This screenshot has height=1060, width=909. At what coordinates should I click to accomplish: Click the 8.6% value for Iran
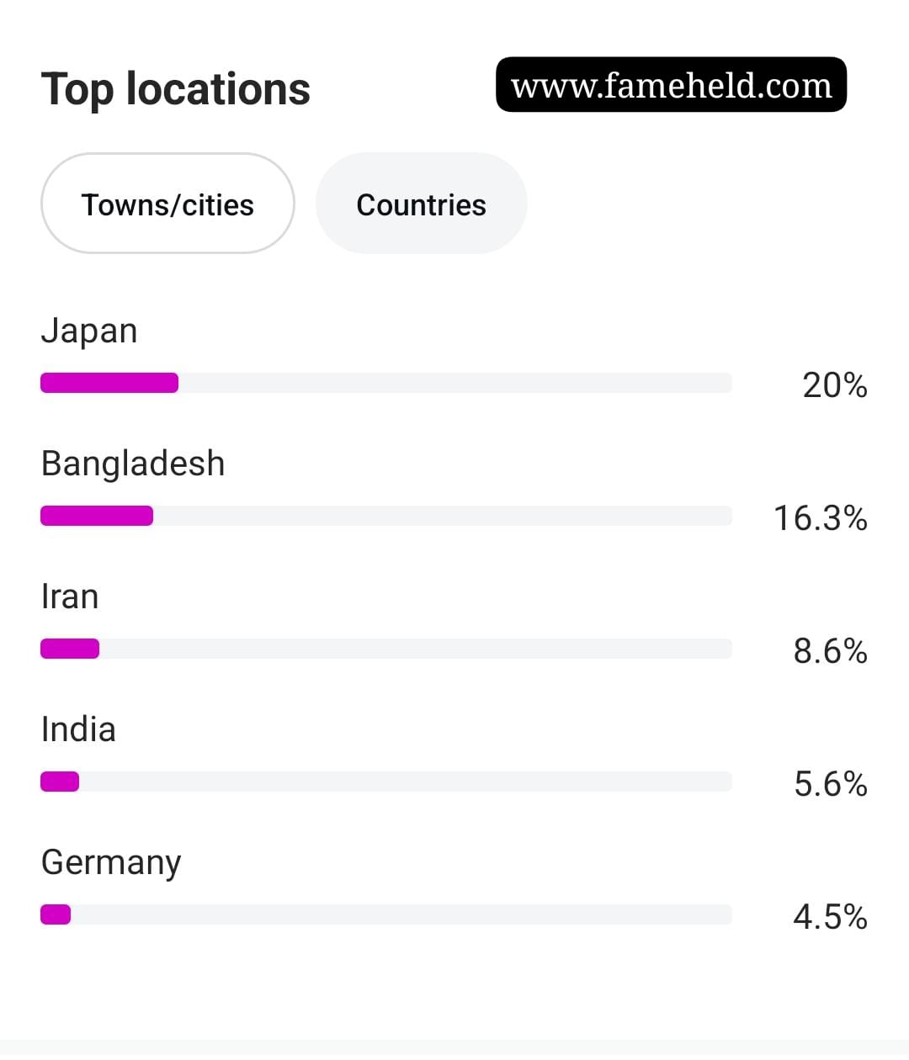[830, 651]
